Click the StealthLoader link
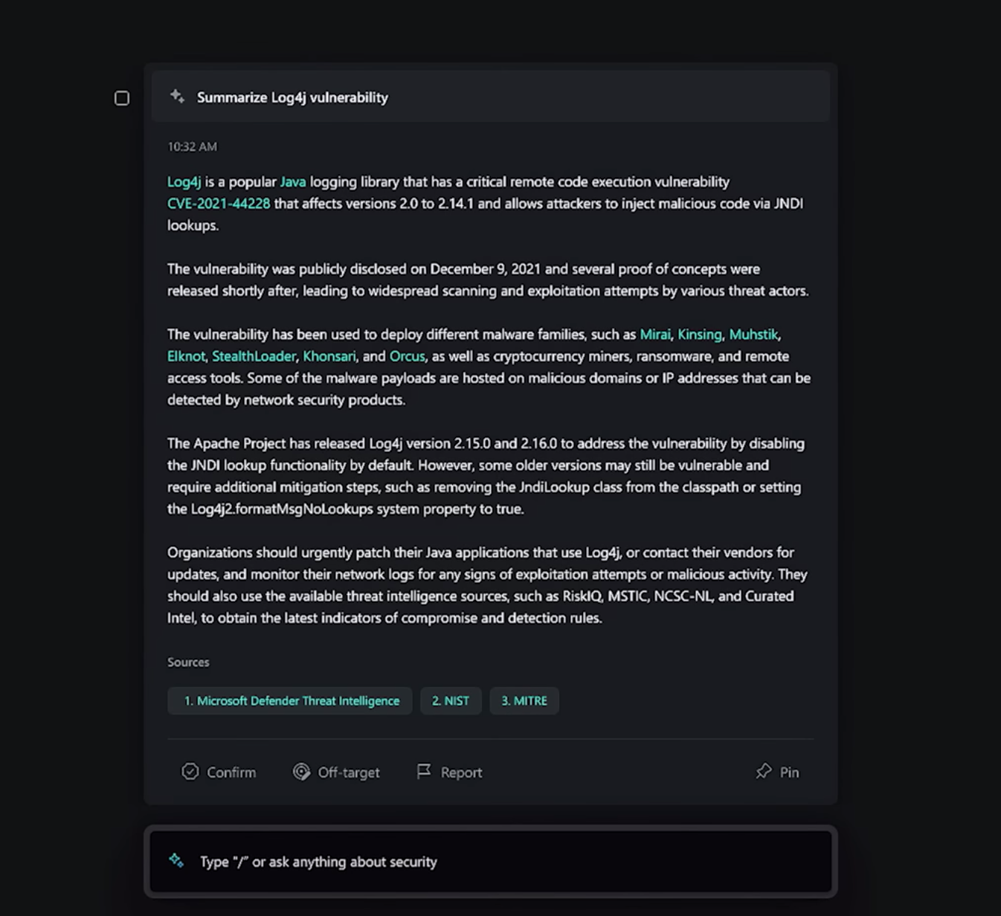Screen dimensions: 1001x916 tap(254, 356)
